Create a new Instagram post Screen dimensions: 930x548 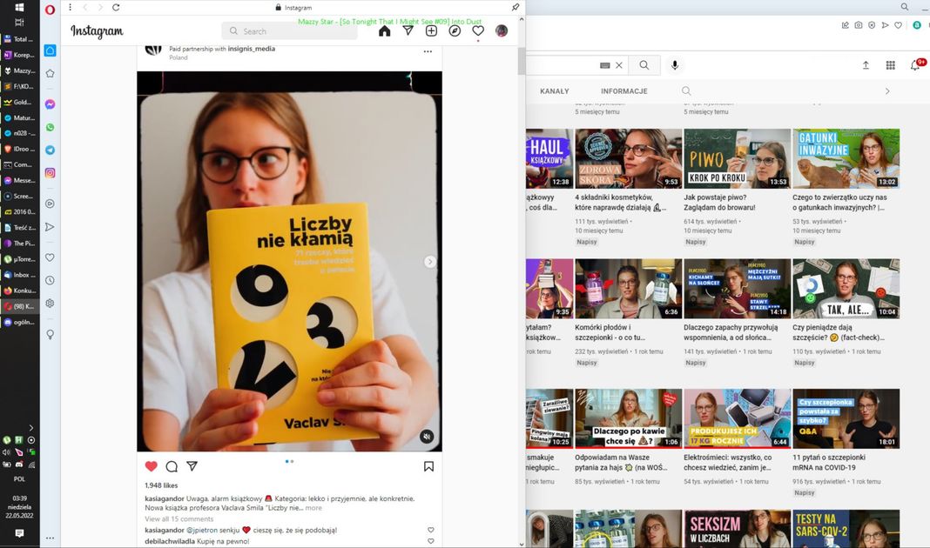point(431,31)
